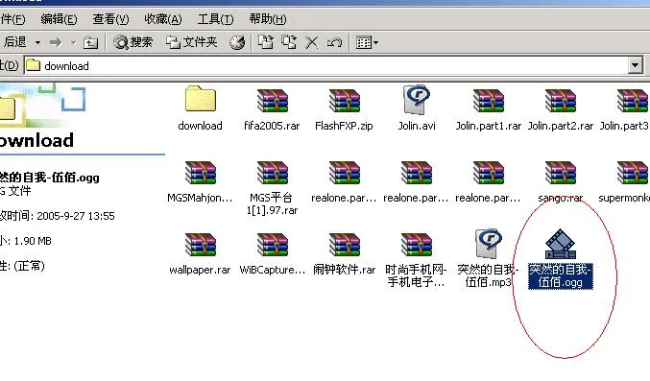Open the forward history dropdown arrow
650x381 pixels.
pos(73,42)
